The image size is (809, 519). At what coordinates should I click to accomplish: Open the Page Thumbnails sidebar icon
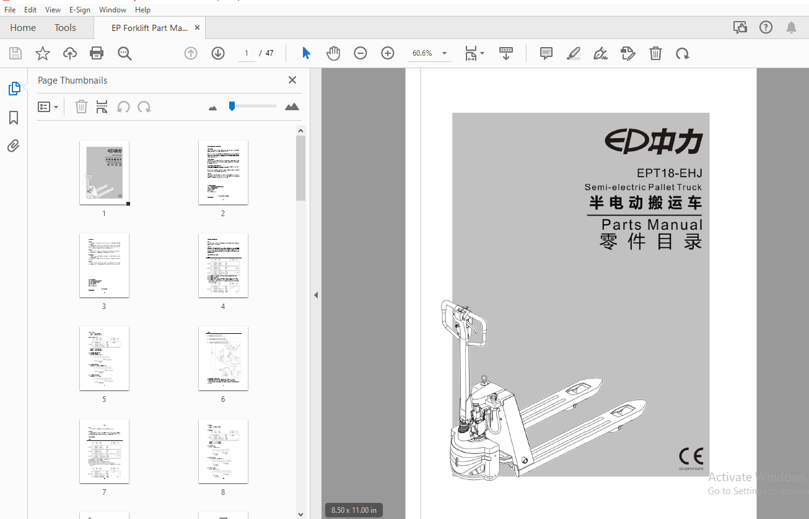tap(14, 89)
